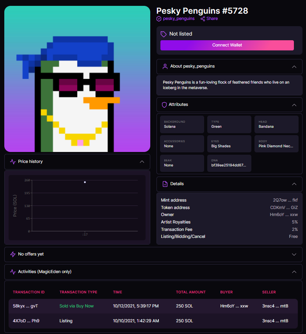Select the Background Solana attribute card
Viewport: 306px width, 334px height.
point(182,124)
